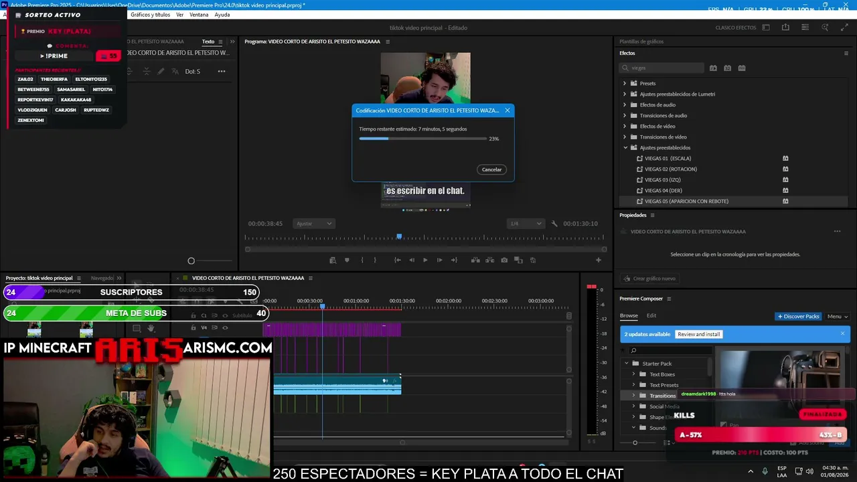Expand the Transiciones de video folder

click(x=625, y=137)
